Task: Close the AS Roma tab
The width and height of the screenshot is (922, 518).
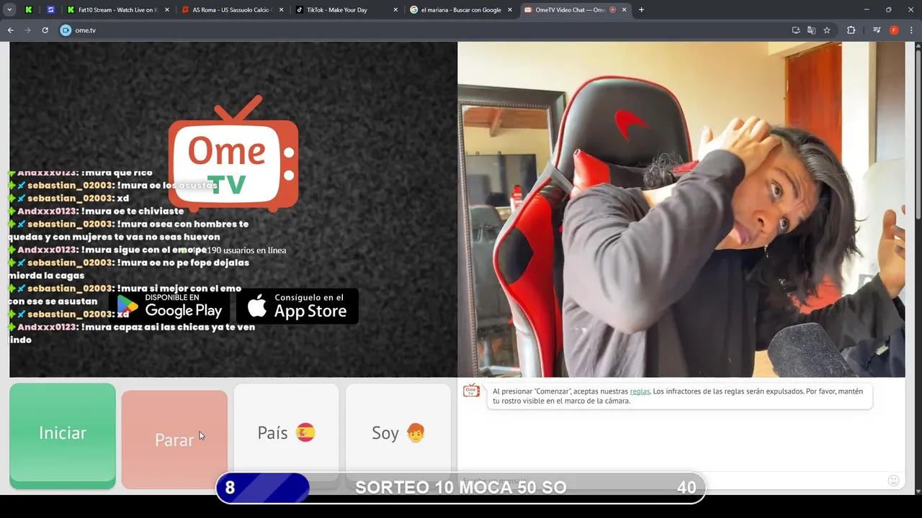Action: point(281,10)
